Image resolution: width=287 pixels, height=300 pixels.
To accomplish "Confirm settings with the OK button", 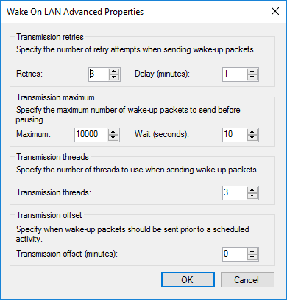I will coord(188,279).
